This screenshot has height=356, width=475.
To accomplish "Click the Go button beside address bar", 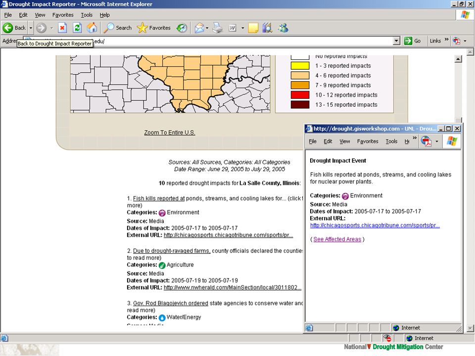I will point(412,41).
